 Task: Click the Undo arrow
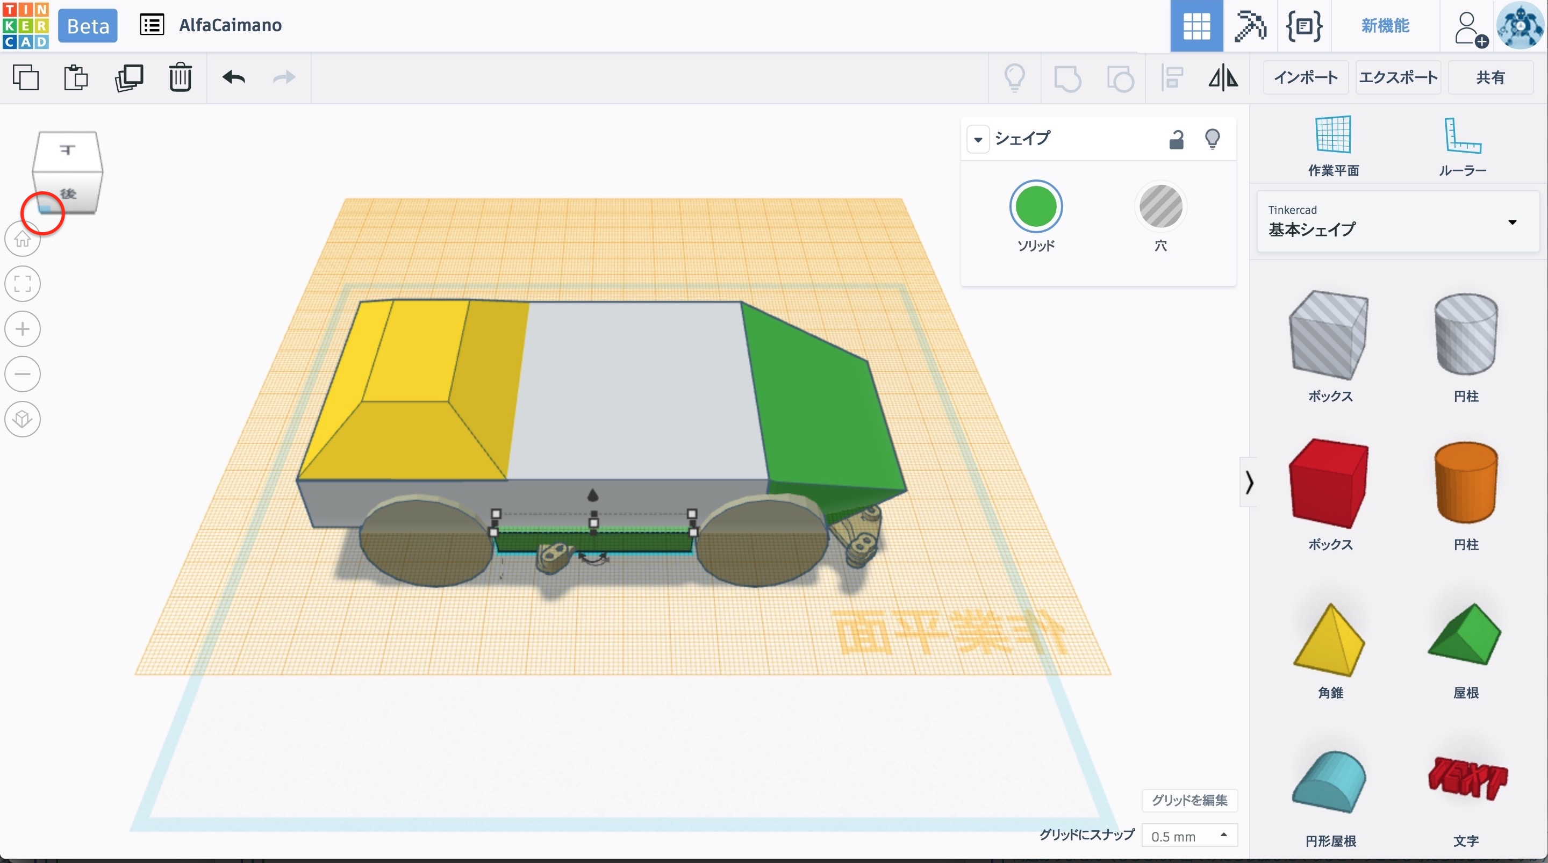[x=233, y=77]
